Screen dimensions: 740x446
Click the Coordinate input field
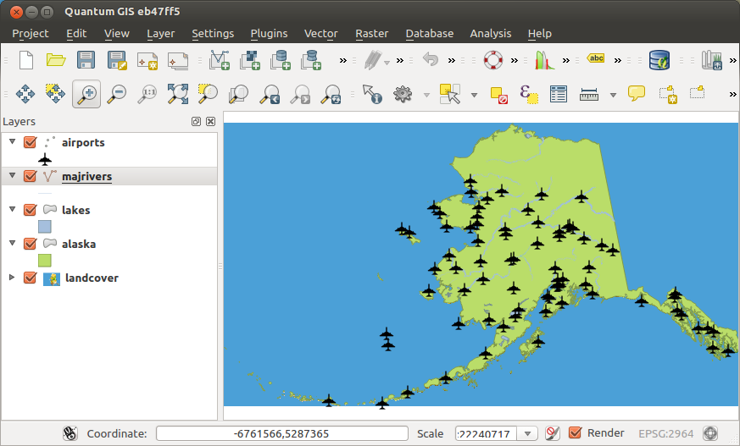(281, 433)
